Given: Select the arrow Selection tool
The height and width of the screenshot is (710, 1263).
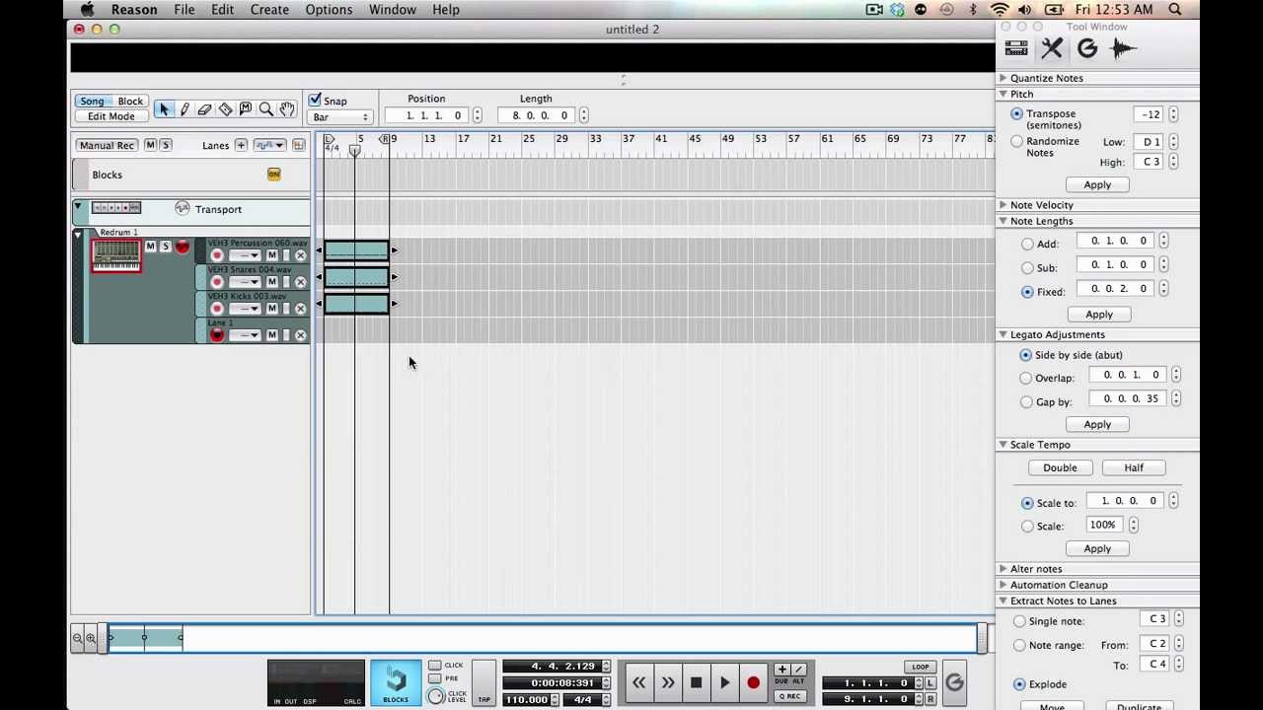Looking at the screenshot, I should point(164,109).
